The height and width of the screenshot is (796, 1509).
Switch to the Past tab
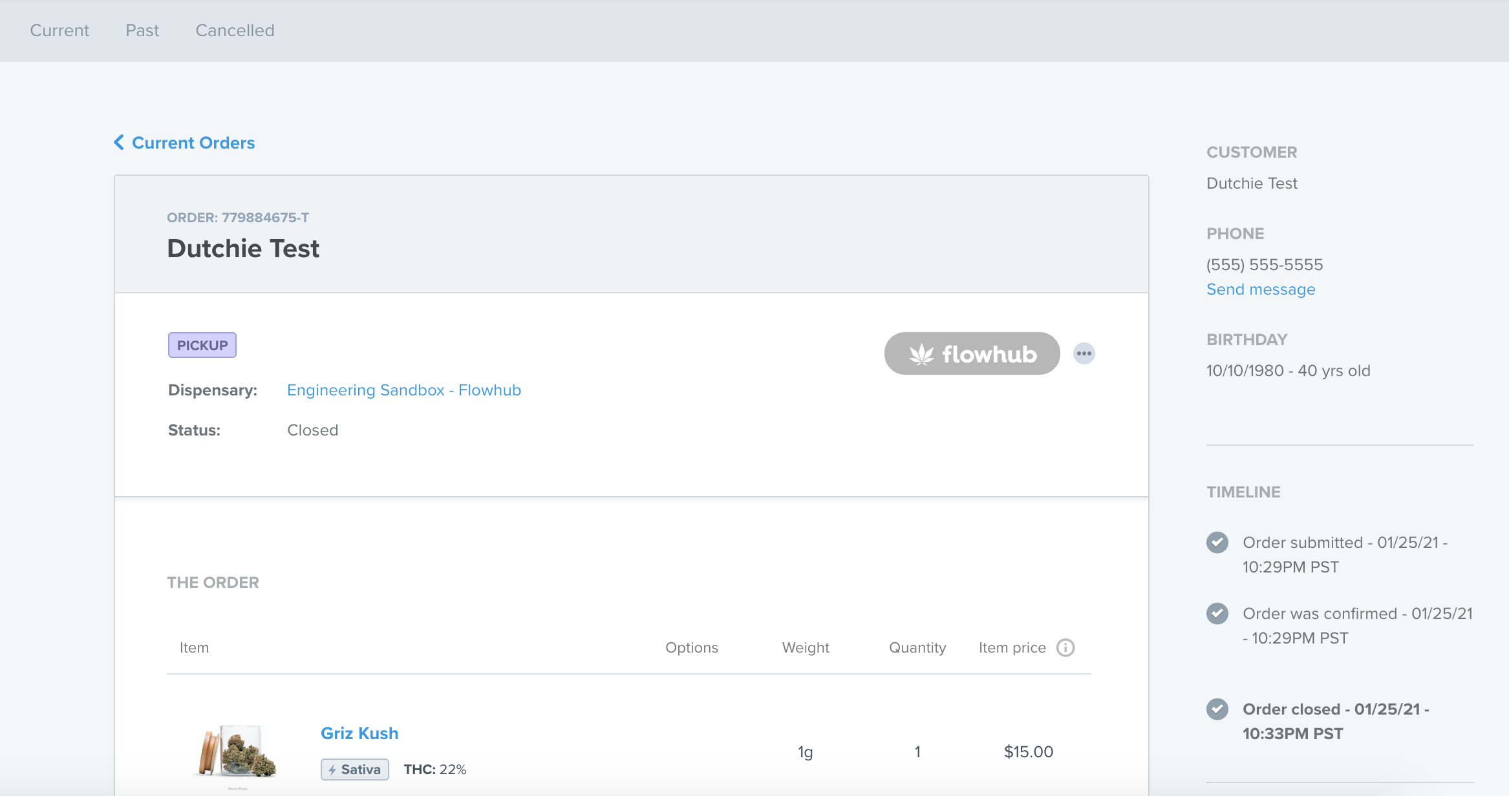(x=142, y=30)
